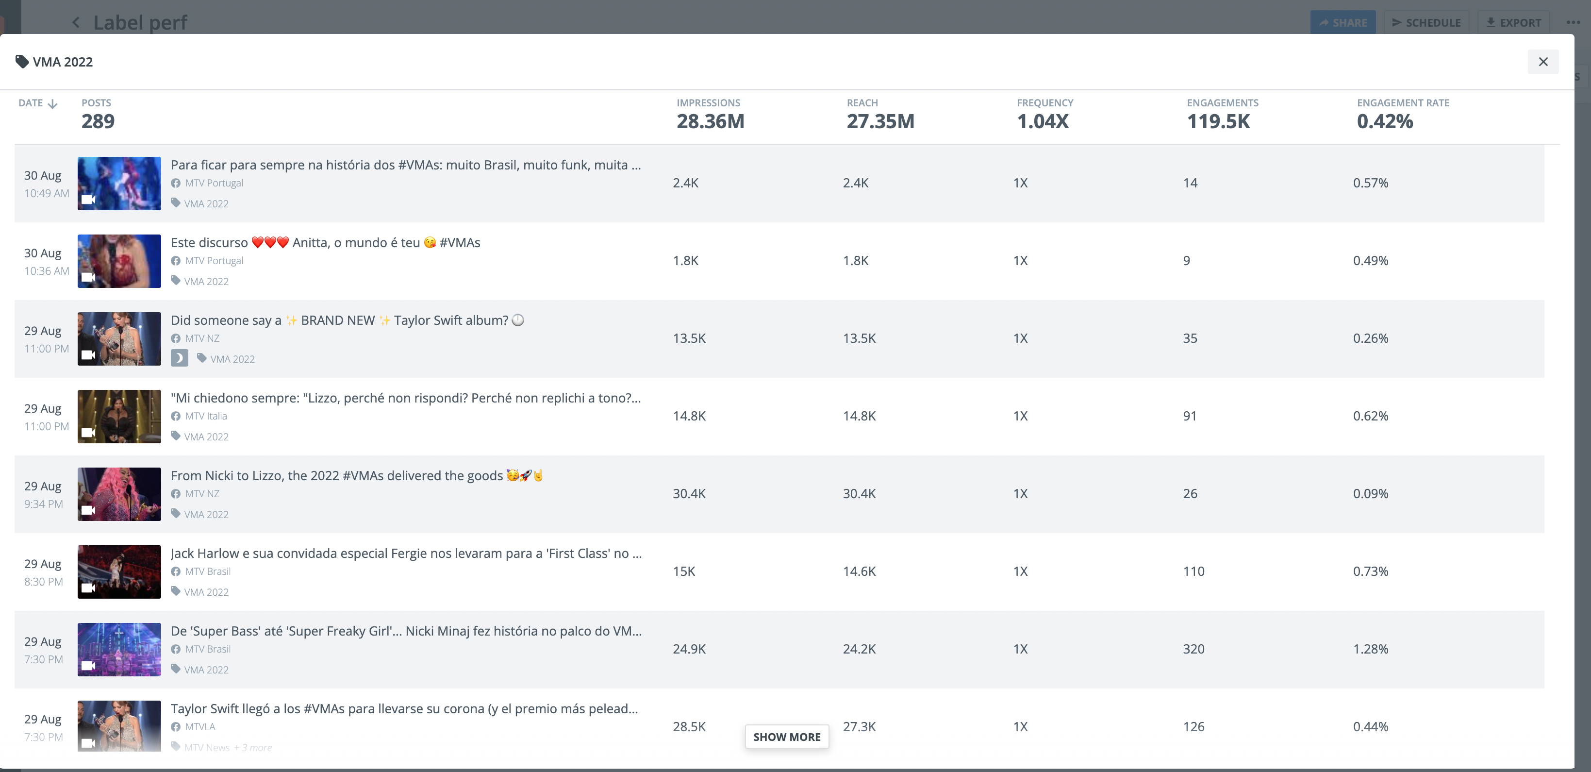
Task: Click MTV Portugal under 'Este discurso' post
Action: 215,261
